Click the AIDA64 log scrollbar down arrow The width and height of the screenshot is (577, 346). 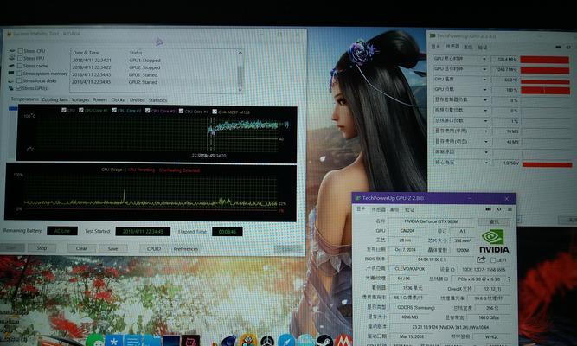[240, 89]
